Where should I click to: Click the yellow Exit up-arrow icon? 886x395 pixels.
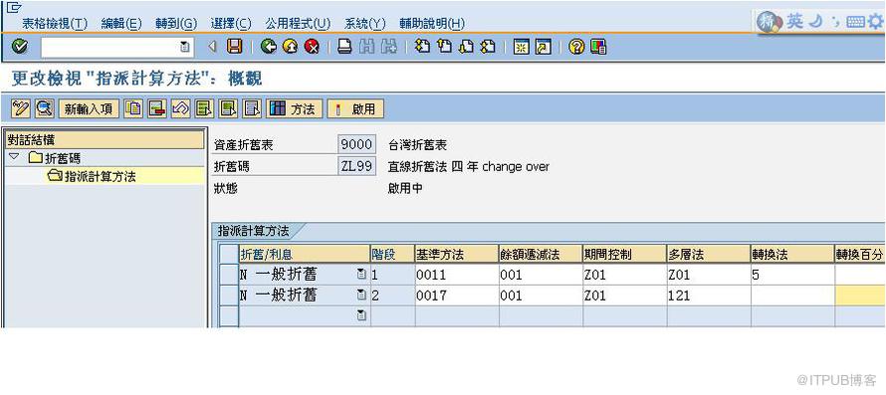(290, 47)
